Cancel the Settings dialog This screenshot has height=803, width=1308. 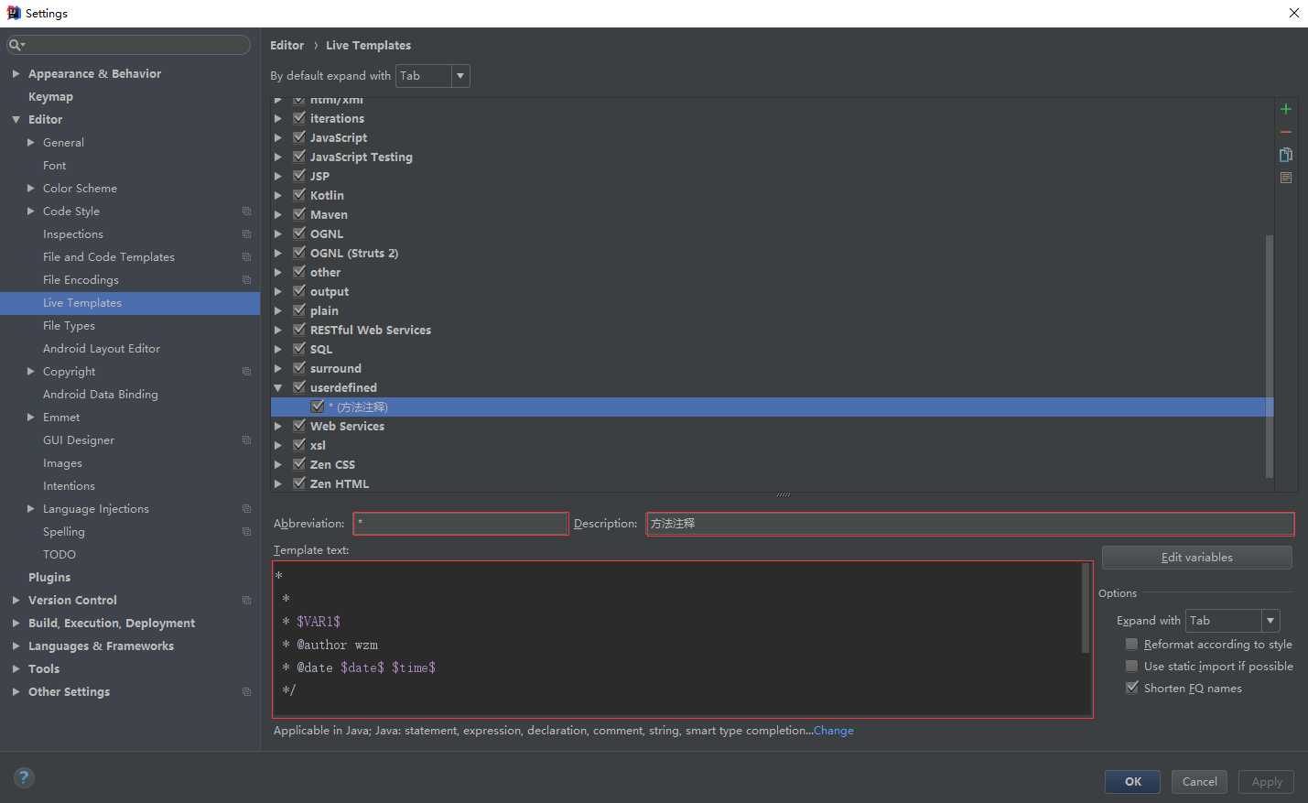(1199, 782)
